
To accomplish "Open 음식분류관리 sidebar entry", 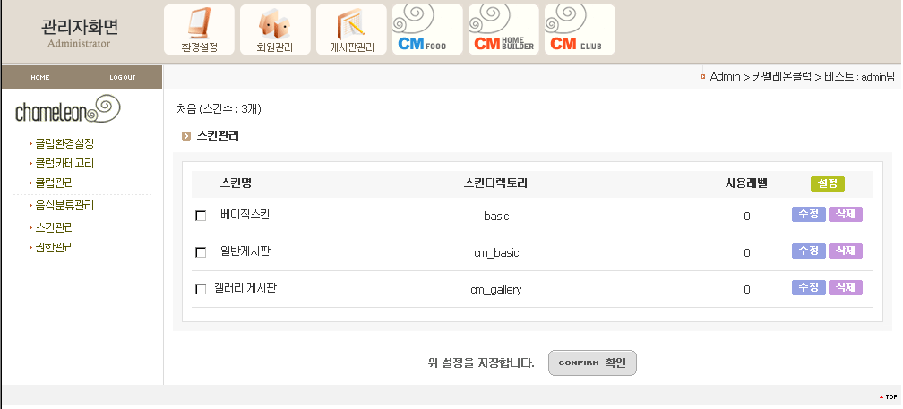I will [64, 206].
